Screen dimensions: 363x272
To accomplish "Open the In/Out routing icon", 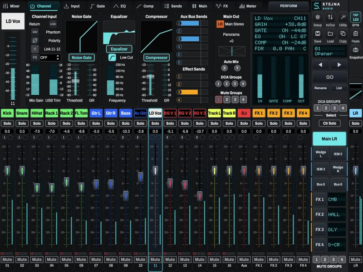I will (x=330, y=17).
